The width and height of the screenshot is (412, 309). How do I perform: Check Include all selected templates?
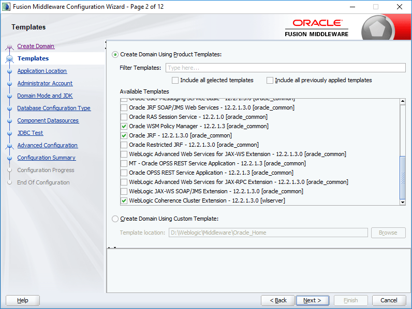click(x=175, y=80)
